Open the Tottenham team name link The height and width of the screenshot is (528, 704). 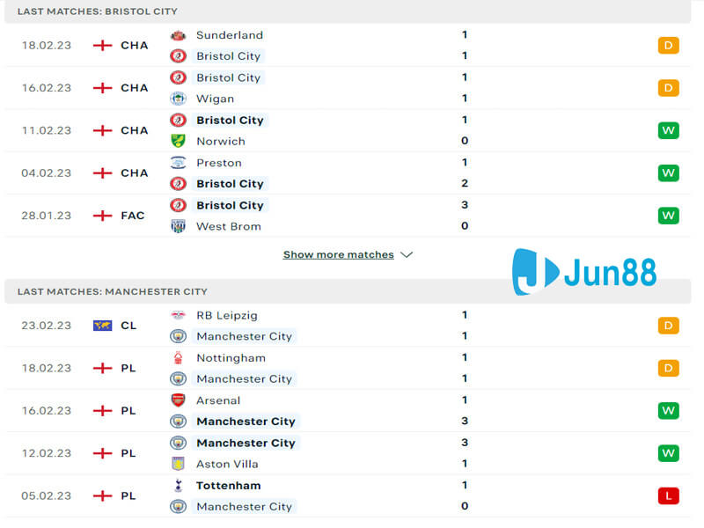pyautogui.click(x=228, y=486)
